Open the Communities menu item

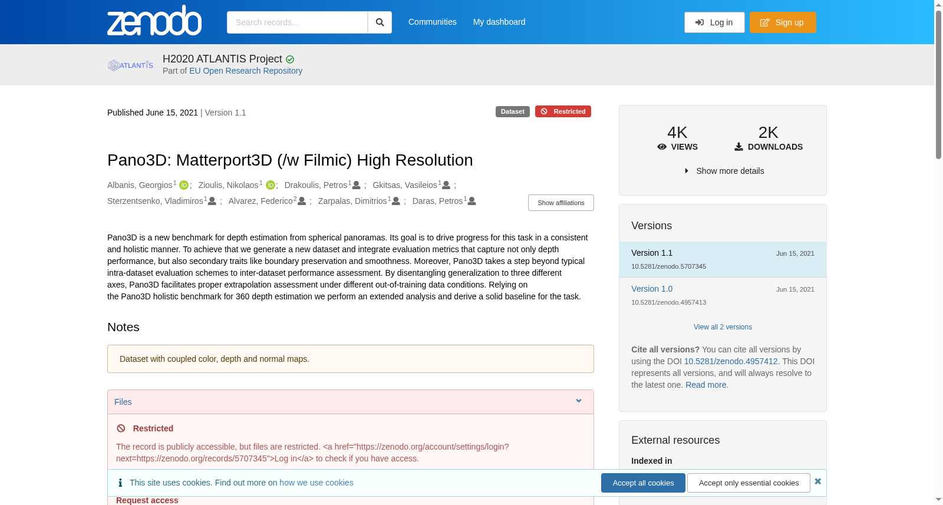(x=433, y=22)
